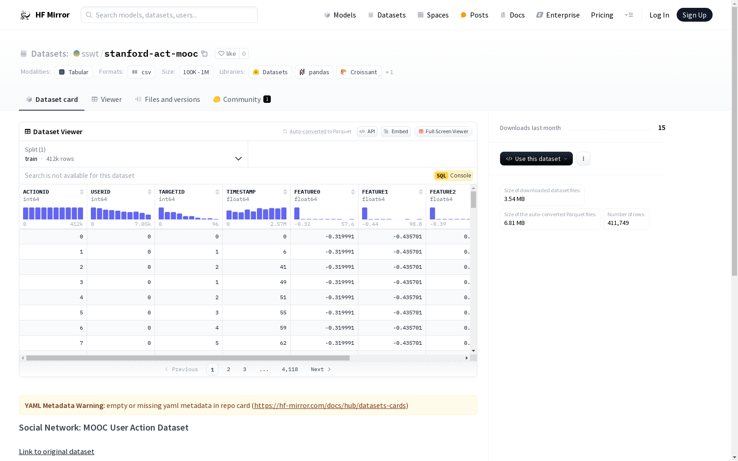Click the Datasets stack icon beside title
Screen dimensions: 738x461
pyautogui.click(x=24, y=54)
